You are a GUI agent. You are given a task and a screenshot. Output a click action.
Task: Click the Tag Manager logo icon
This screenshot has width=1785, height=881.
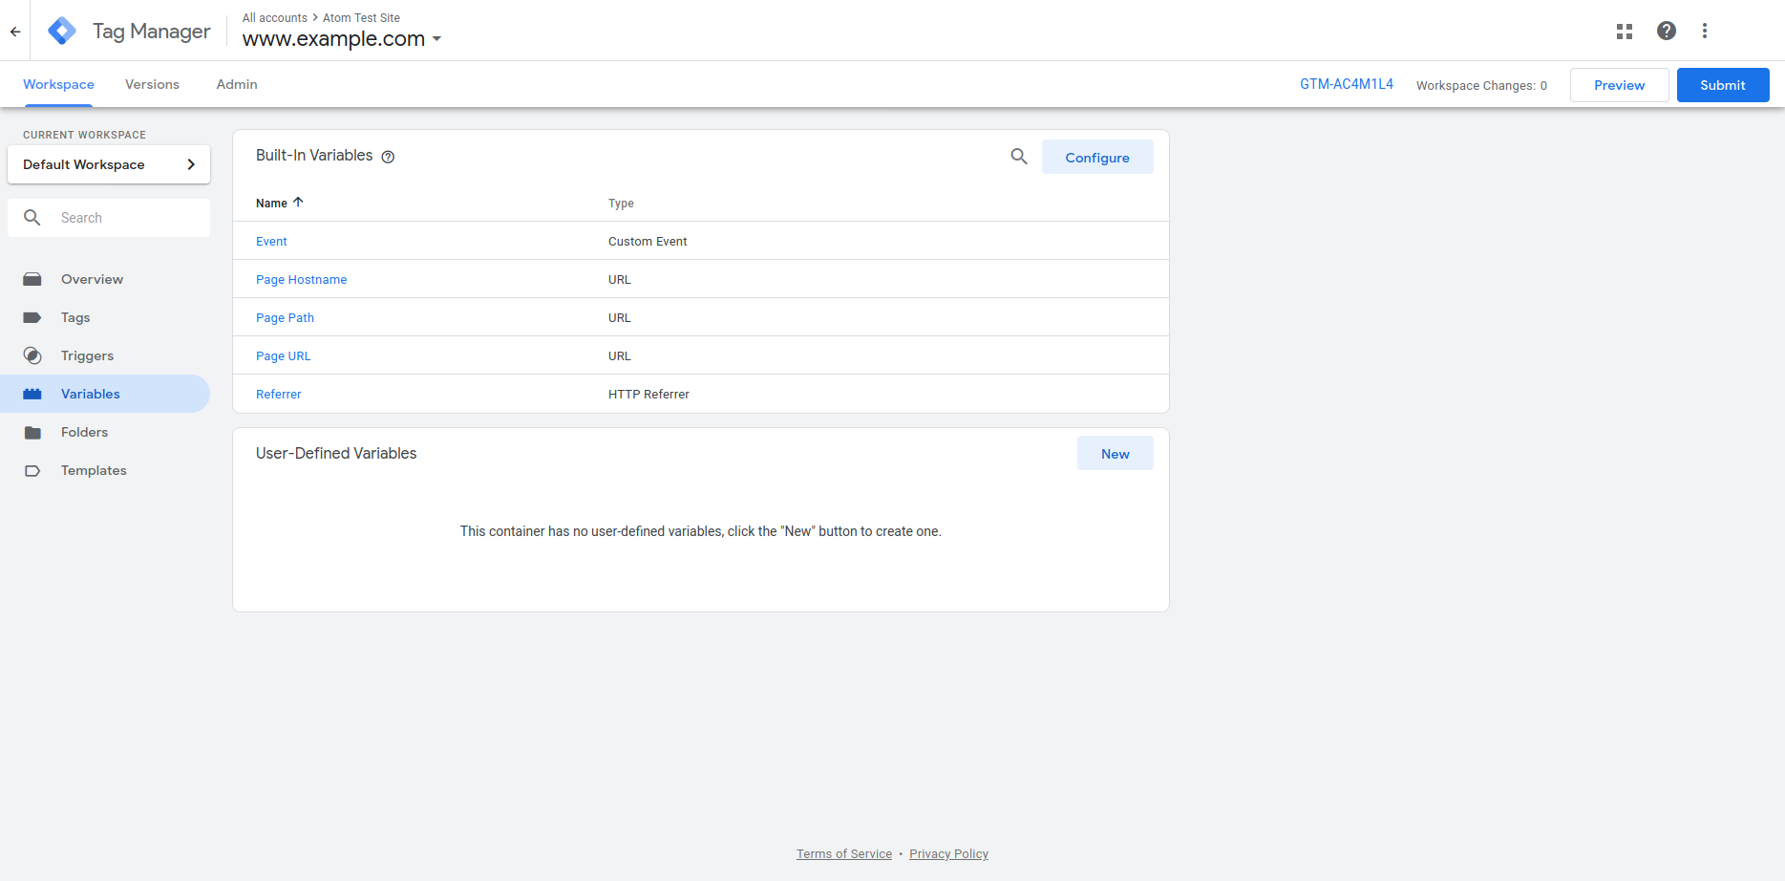point(62,31)
